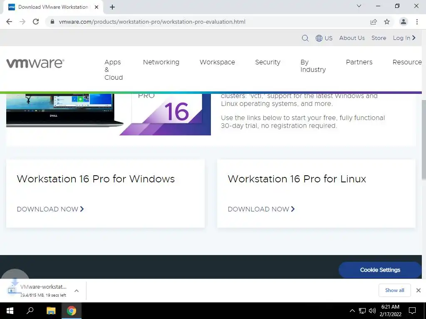
Task: Open the VMware site search icon
Action: 305,38
